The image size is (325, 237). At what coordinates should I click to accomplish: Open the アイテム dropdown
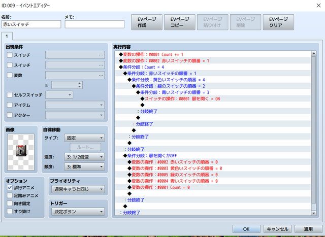(x=75, y=105)
